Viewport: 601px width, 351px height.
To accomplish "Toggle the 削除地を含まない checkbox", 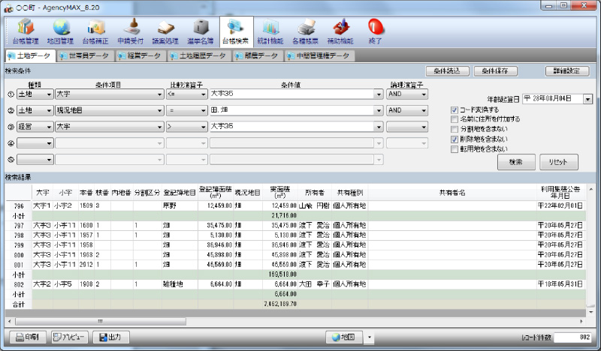I will (454, 139).
